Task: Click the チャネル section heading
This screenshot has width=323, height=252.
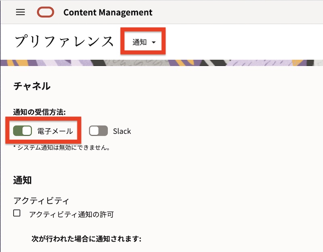Action: click(x=32, y=86)
